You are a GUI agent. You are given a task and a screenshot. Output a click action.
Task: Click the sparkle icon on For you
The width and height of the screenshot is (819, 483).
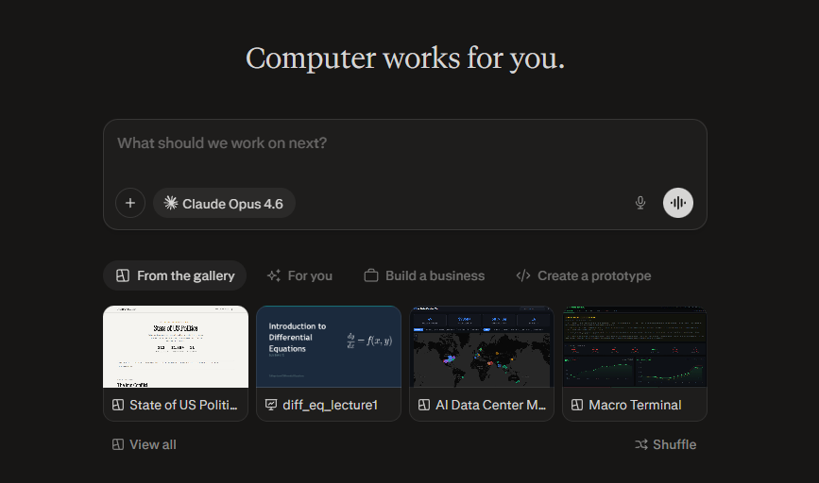click(x=274, y=275)
